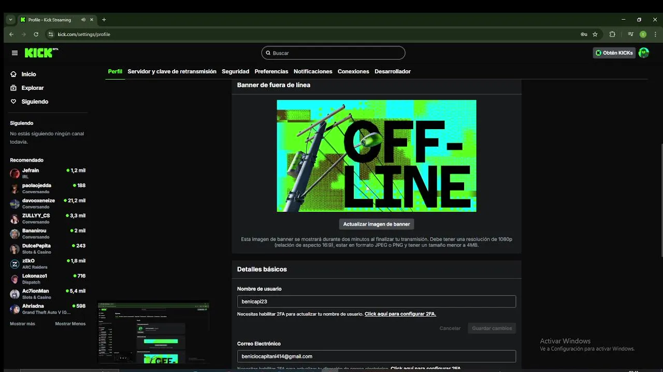Click 'Grand Theft Auto V' category text

tap(46, 313)
